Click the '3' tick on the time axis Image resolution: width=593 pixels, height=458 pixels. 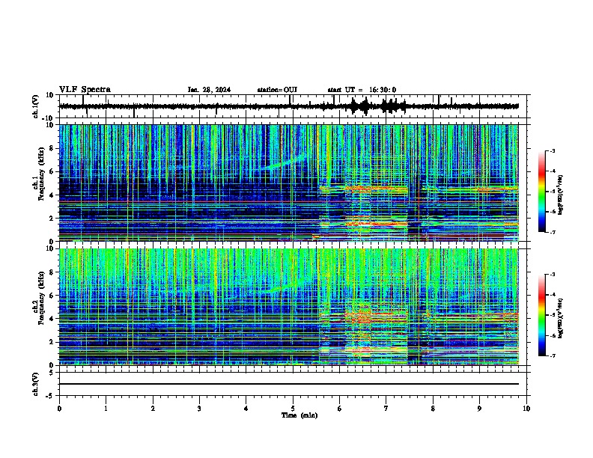[x=199, y=409]
